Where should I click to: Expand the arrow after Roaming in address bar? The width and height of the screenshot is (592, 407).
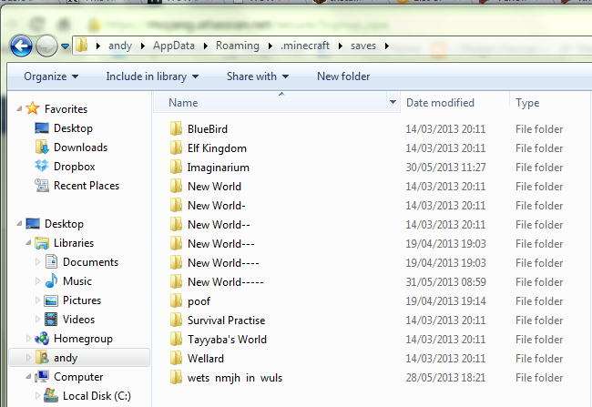tap(270, 46)
